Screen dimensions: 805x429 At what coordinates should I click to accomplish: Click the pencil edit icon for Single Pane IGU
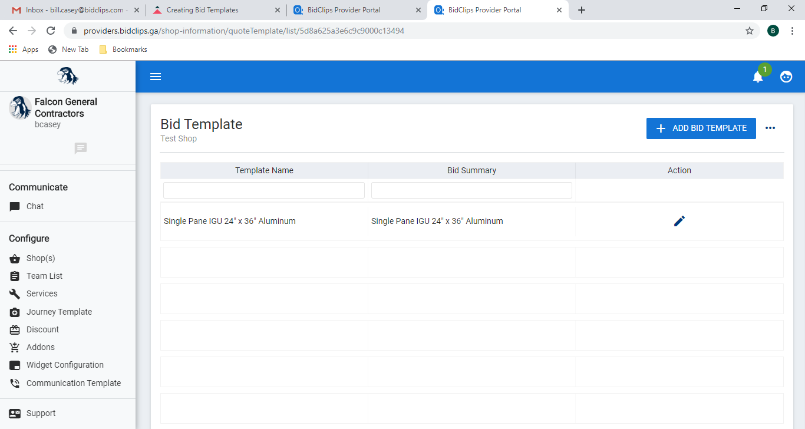tap(679, 221)
